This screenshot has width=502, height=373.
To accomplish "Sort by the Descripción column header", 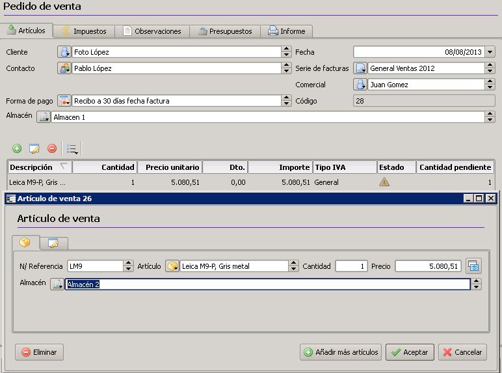I will coord(40,167).
